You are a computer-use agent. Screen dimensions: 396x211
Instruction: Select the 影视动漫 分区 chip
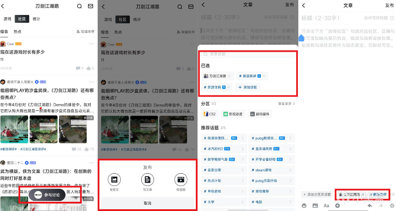tap(233, 114)
